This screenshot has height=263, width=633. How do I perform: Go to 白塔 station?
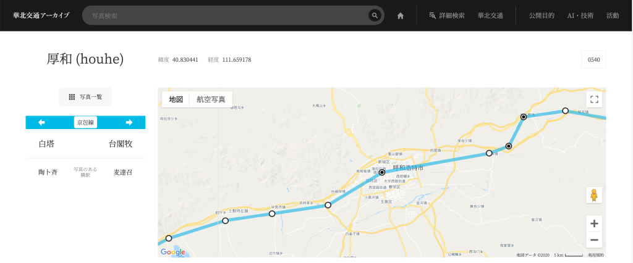[46, 144]
